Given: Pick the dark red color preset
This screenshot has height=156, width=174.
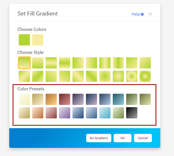Looking at the screenshot, I should pos(65,99).
